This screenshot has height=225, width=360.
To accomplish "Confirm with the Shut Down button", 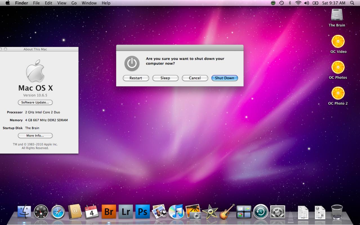I will [225, 78].
